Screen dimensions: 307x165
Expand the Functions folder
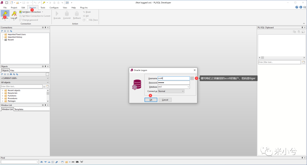(2, 96)
